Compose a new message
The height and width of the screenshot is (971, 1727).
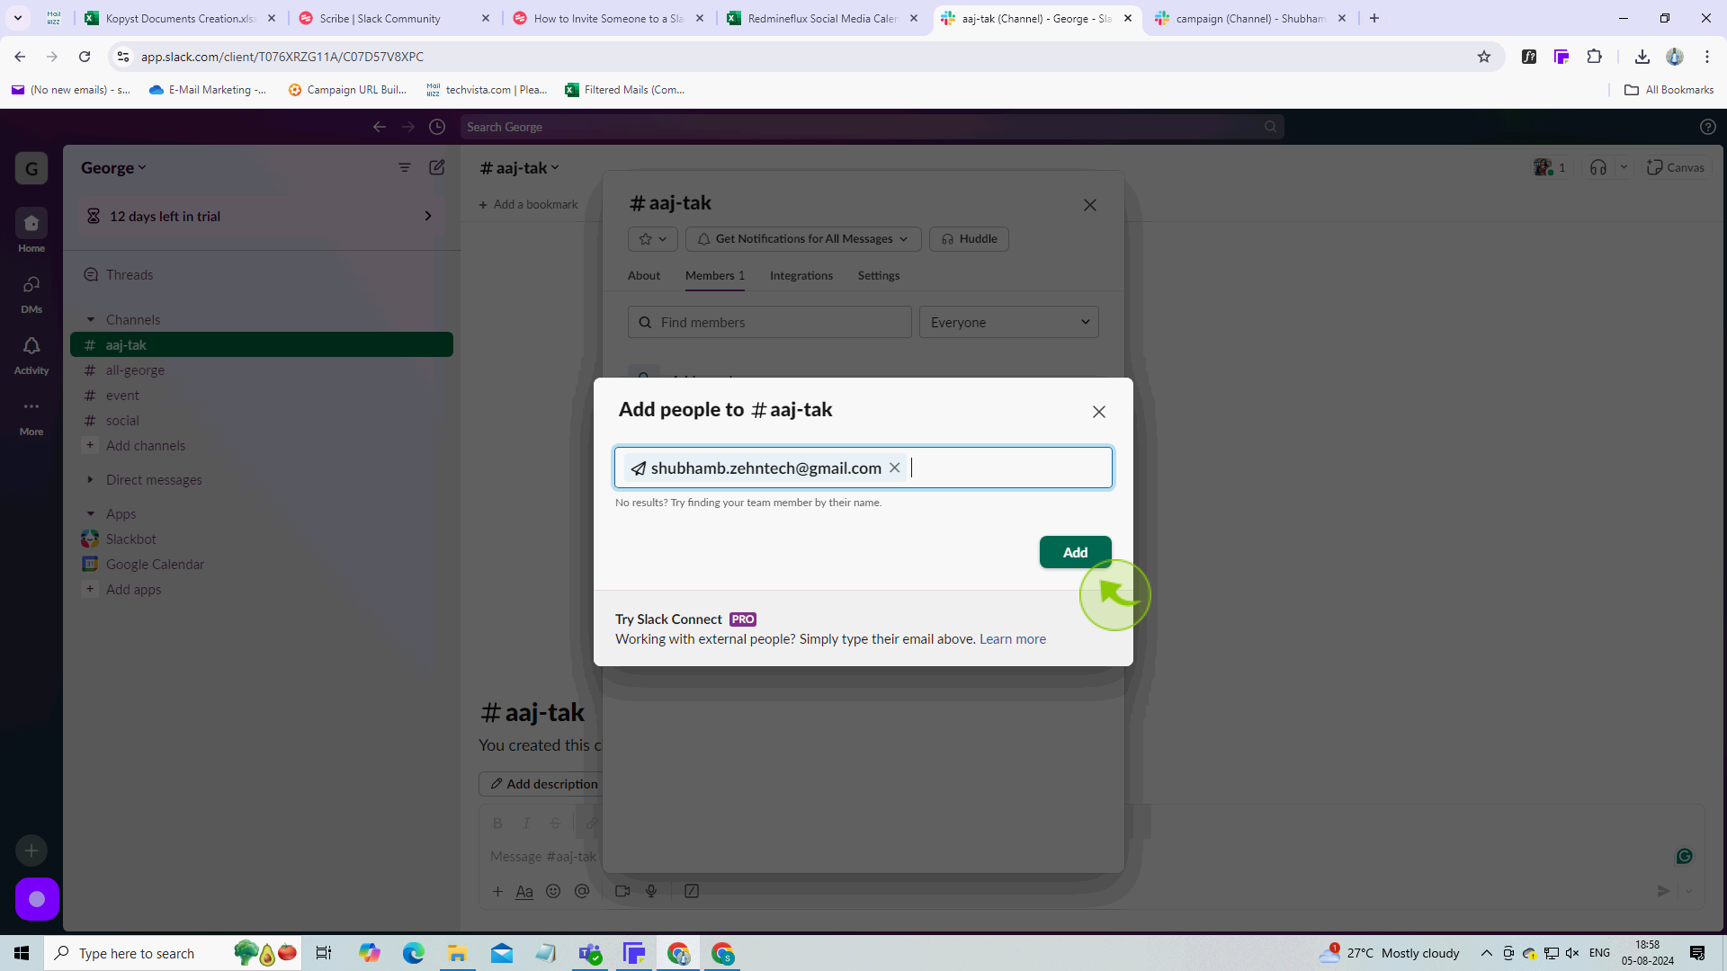pyautogui.click(x=437, y=168)
